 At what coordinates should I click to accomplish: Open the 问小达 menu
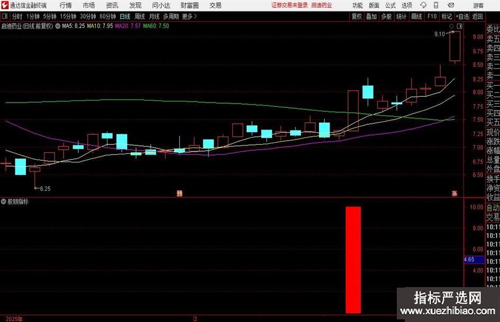161,5
